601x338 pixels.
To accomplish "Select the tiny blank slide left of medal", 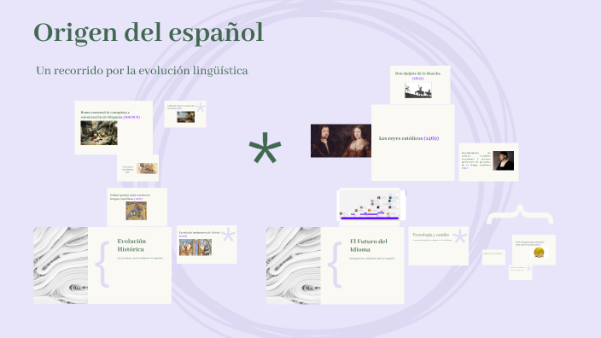I will [493, 257].
